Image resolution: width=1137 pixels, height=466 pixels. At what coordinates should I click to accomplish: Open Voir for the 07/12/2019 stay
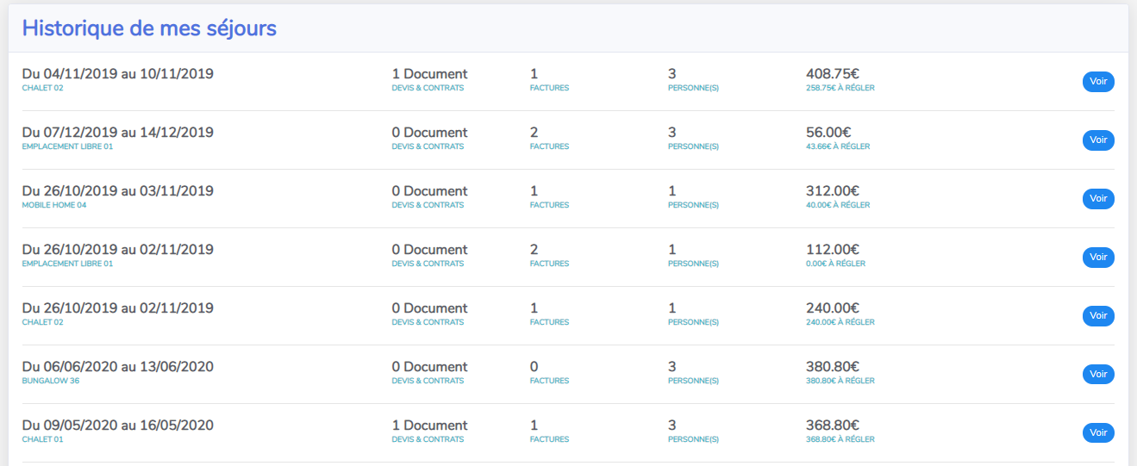[1097, 140]
